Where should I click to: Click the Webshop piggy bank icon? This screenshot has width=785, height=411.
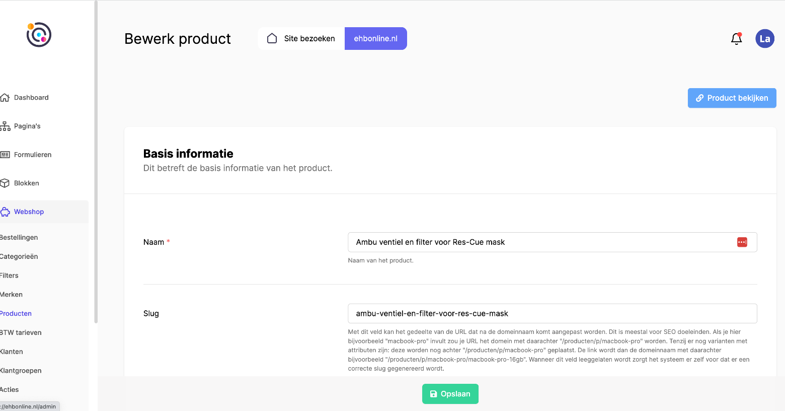click(x=5, y=212)
